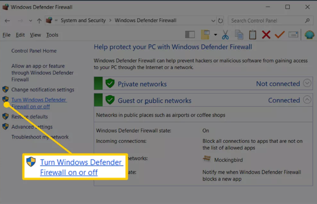Open Turn Windows Defender Firewall on or off
This screenshot has height=204, width=317.
pyautogui.click(x=39, y=103)
